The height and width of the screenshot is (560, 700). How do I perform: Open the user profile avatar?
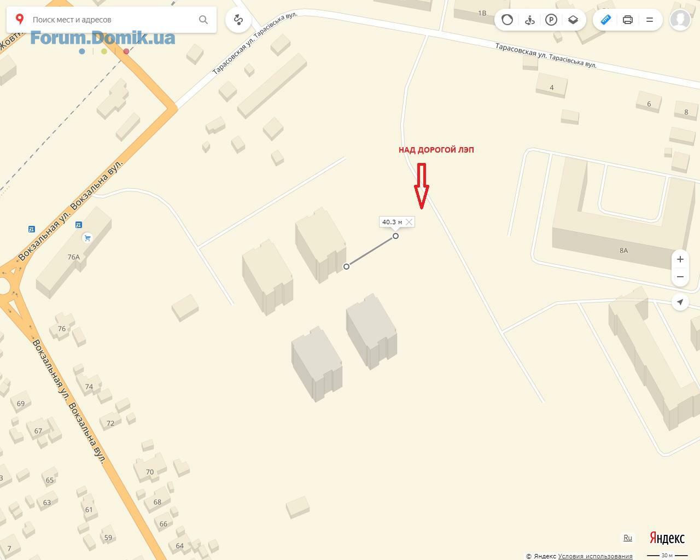[680, 20]
